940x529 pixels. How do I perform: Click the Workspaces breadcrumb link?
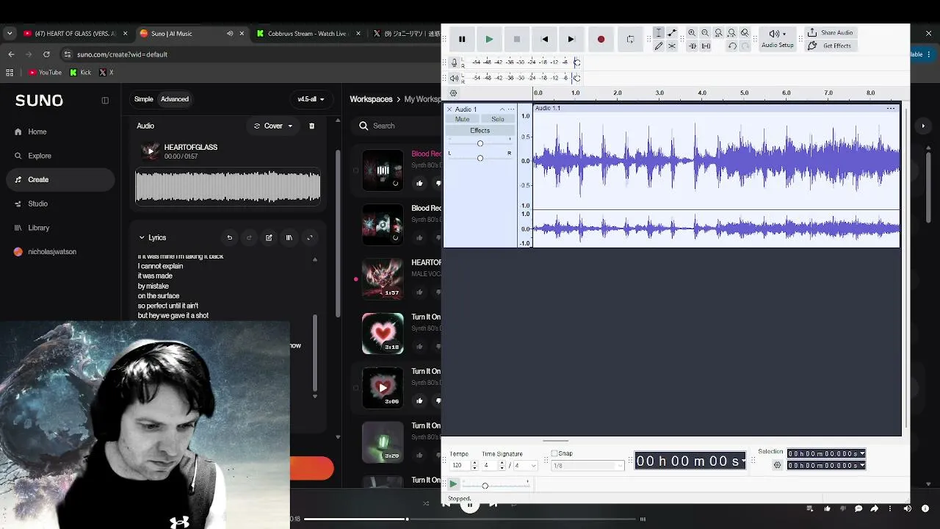pos(371,99)
